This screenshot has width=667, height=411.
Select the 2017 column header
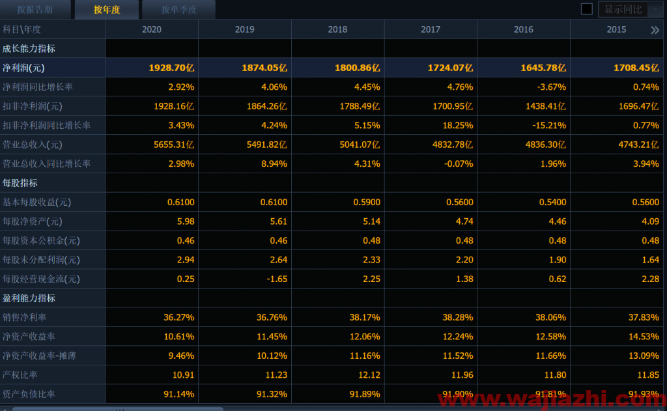pos(431,29)
